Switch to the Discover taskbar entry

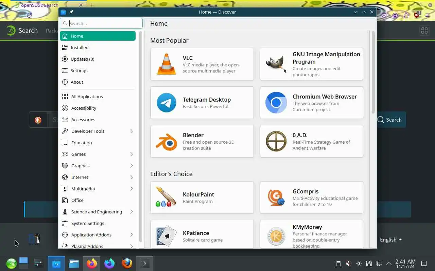click(56, 263)
